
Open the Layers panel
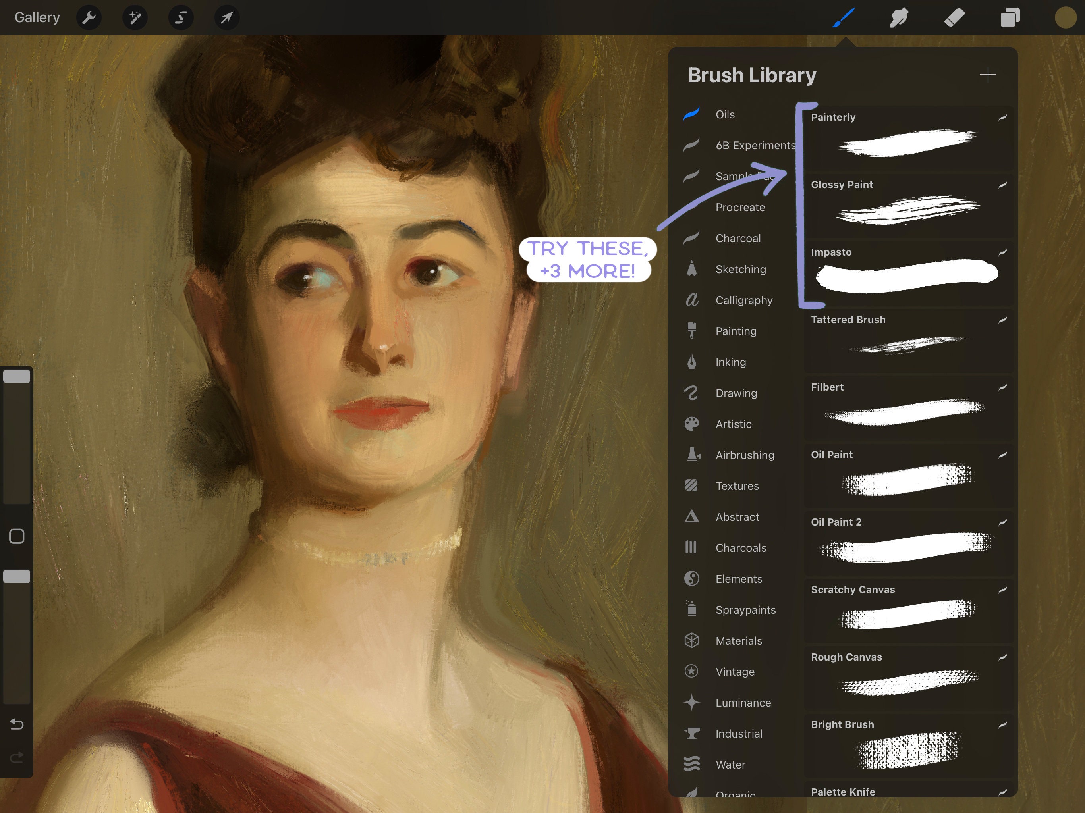click(x=1010, y=17)
